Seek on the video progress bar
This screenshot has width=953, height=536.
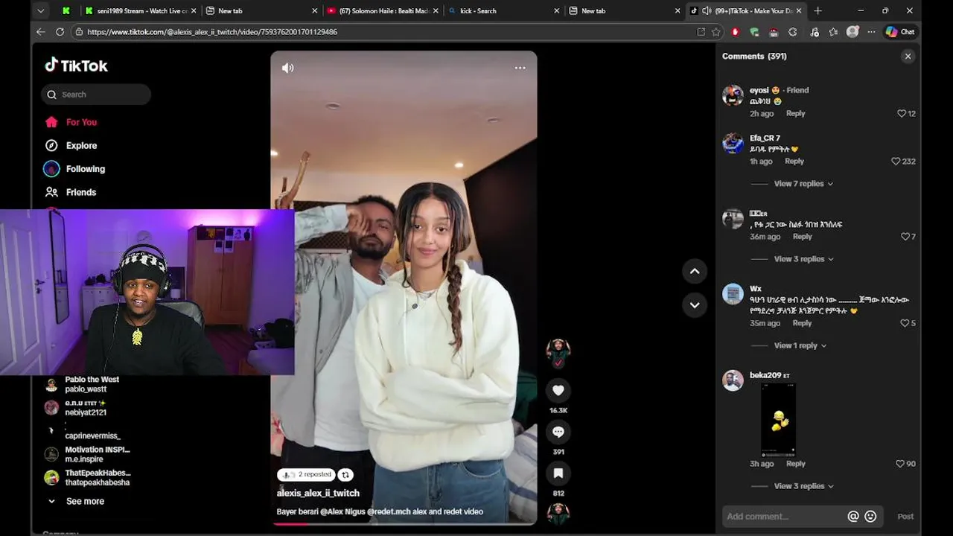[x=404, y=523]
